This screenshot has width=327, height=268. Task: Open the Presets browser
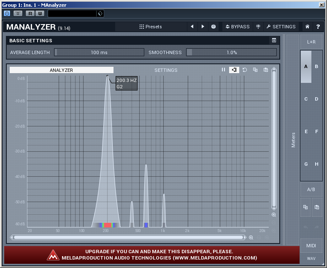pyautogui.click(x=151, y=27)
